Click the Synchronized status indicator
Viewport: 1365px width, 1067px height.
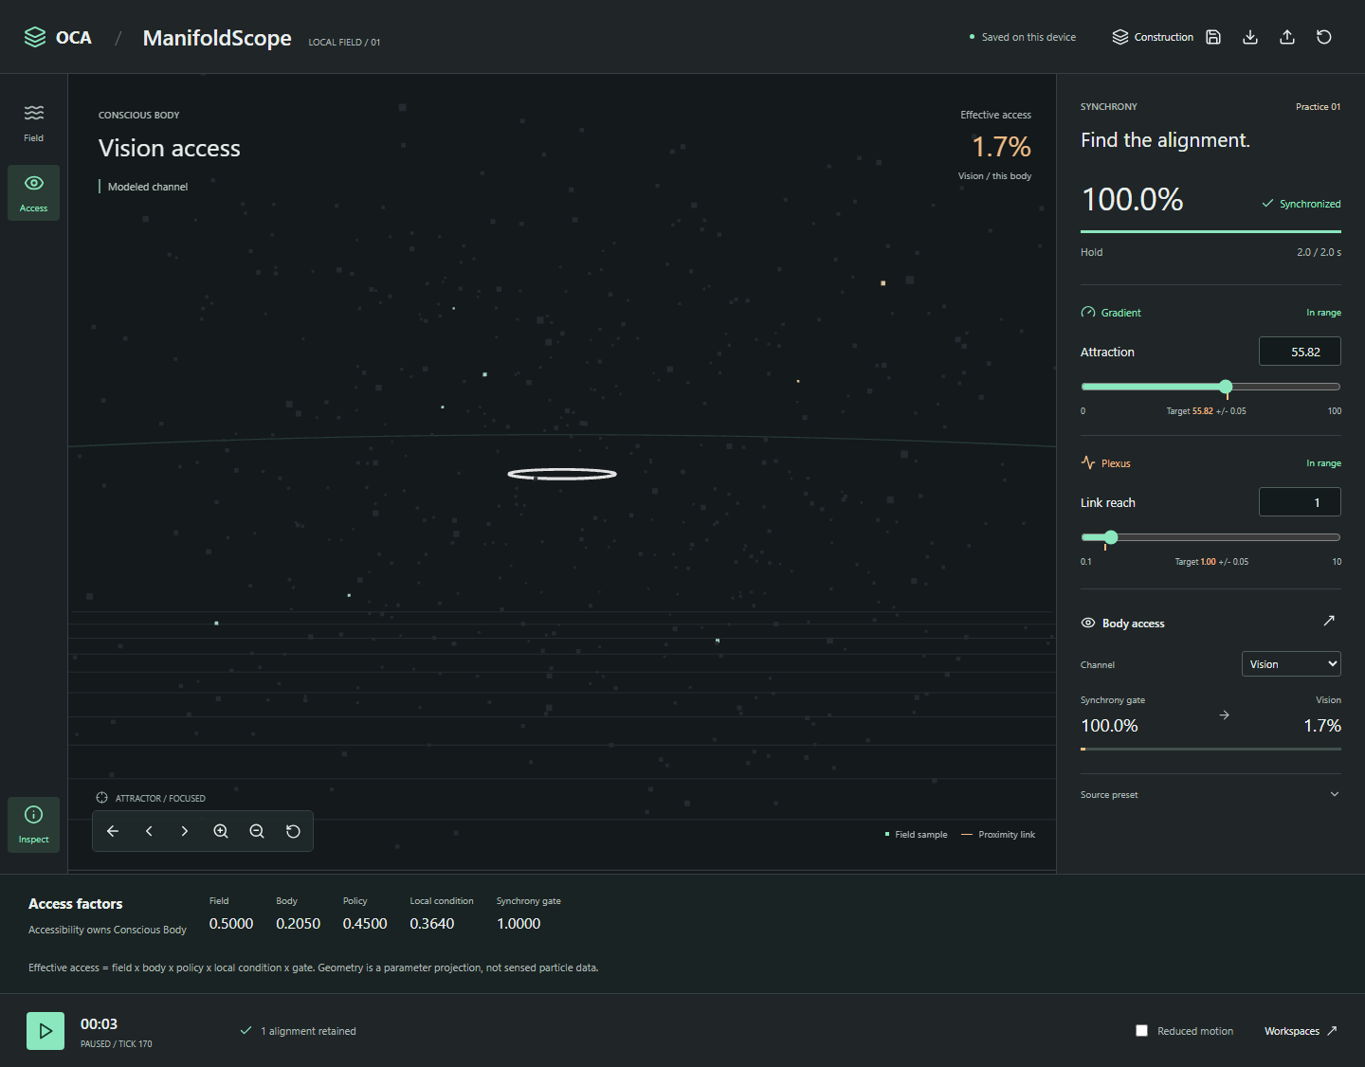tap(1301, 204)
